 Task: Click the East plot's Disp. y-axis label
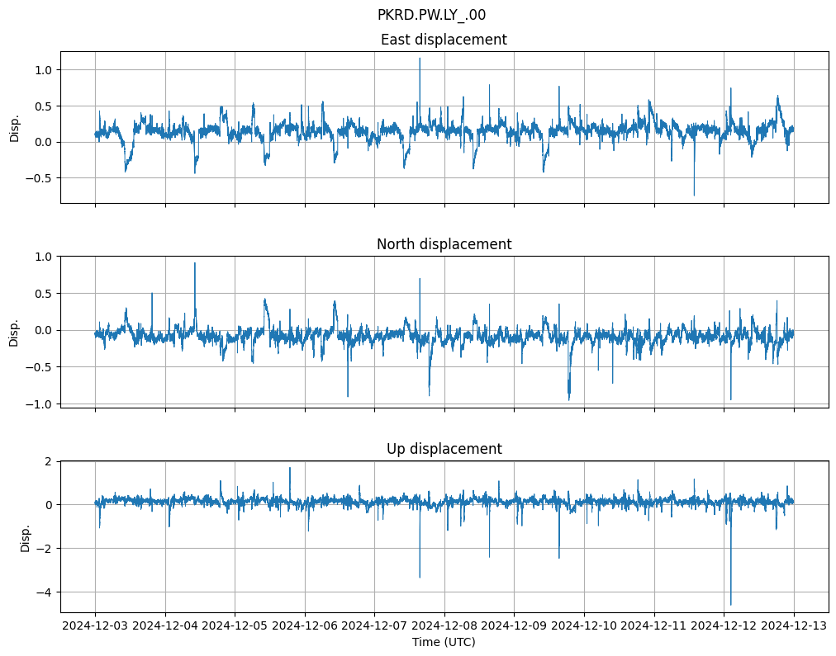coord(14,127)
